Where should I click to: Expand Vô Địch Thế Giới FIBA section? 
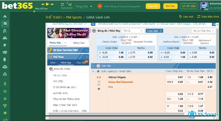[68, 50]
